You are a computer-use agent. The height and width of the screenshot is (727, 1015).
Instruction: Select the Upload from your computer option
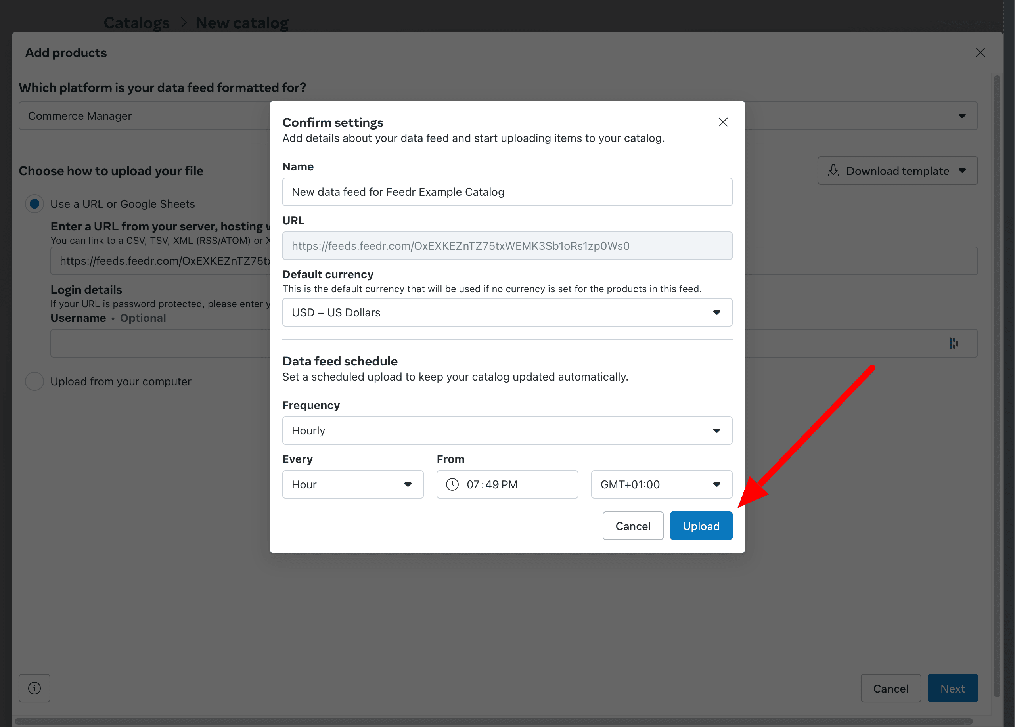click(34, 381)
